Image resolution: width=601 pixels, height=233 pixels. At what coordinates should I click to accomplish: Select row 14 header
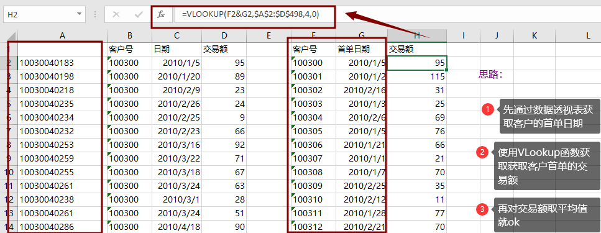(9, 227)
